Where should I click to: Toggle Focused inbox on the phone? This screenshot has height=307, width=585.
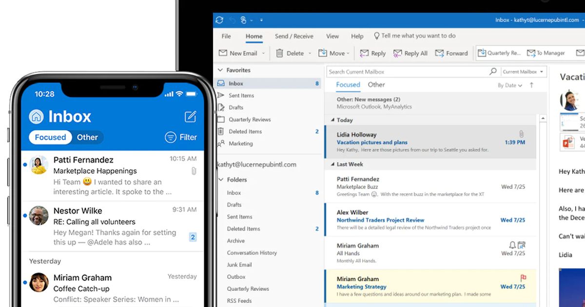coord(50,137)
